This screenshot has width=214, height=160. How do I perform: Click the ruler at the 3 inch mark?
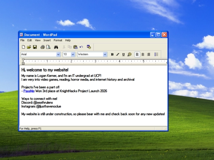tap(96, 61)
